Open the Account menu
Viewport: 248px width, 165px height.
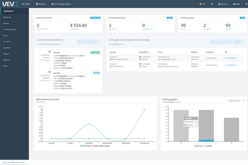click(x=223, y=4)
